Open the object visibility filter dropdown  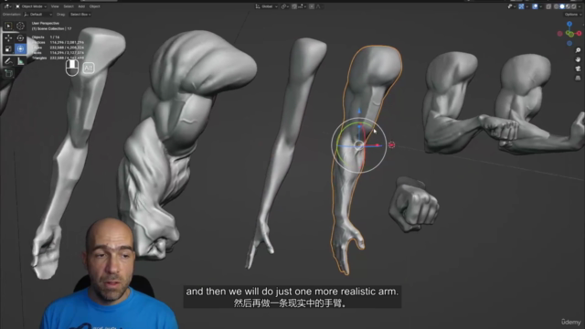[x=511, y=6]
